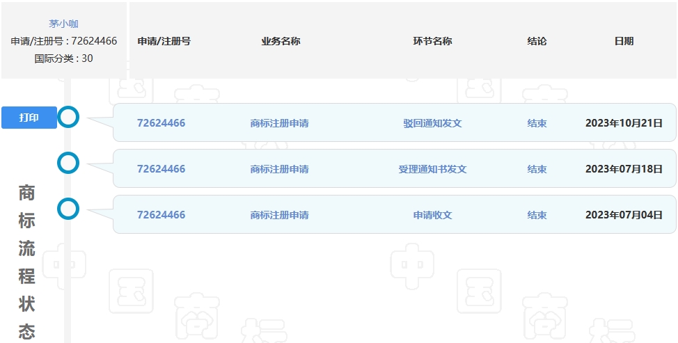The image size is (678, 343).
Task: Click 商标注册申请 in the October 21 row
Action: pyautogui.click(x=279, y=123)
